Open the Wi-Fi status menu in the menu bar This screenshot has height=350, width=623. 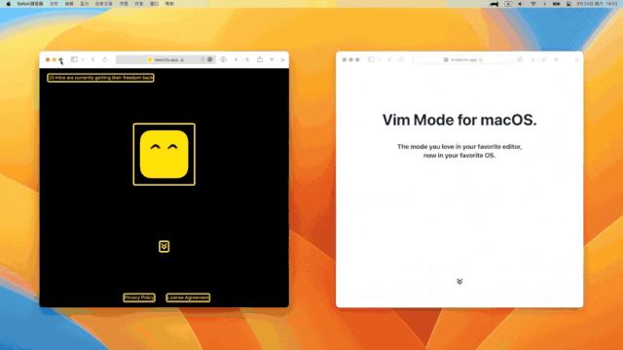(533, 4)
